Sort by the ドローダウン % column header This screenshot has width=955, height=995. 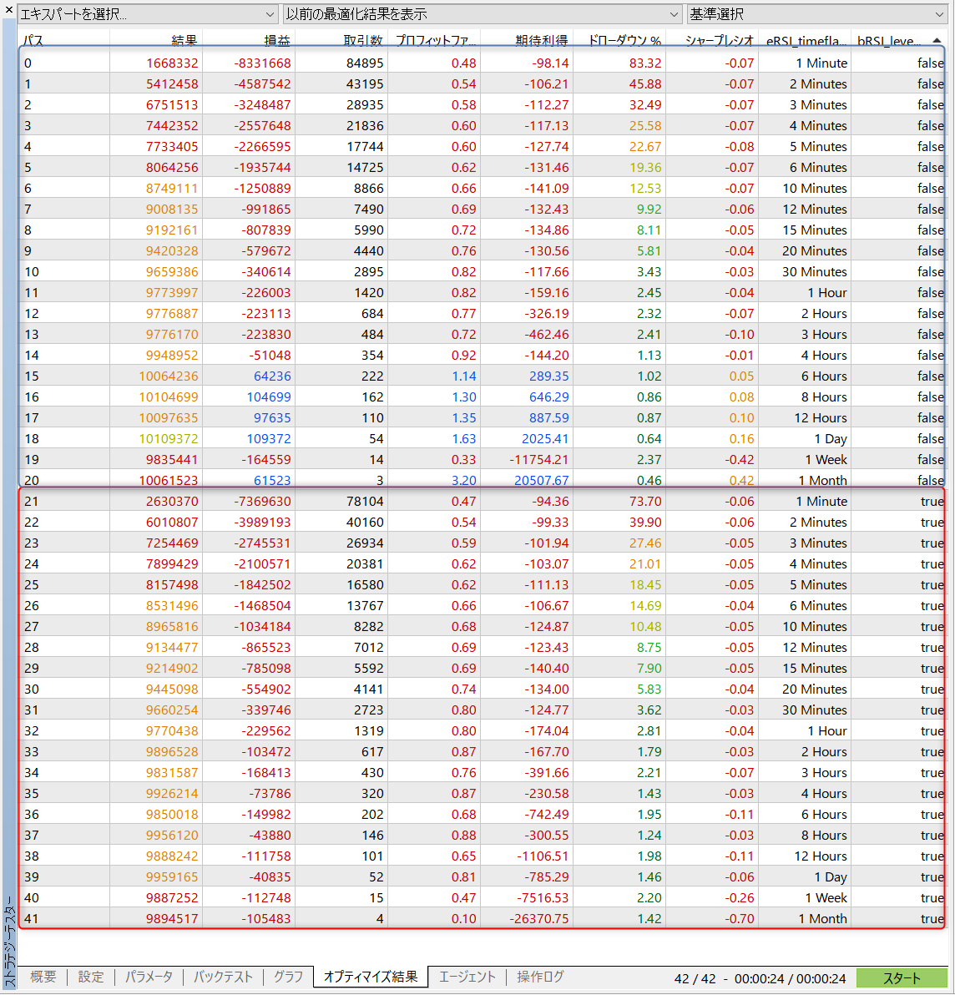click(624, 41)
